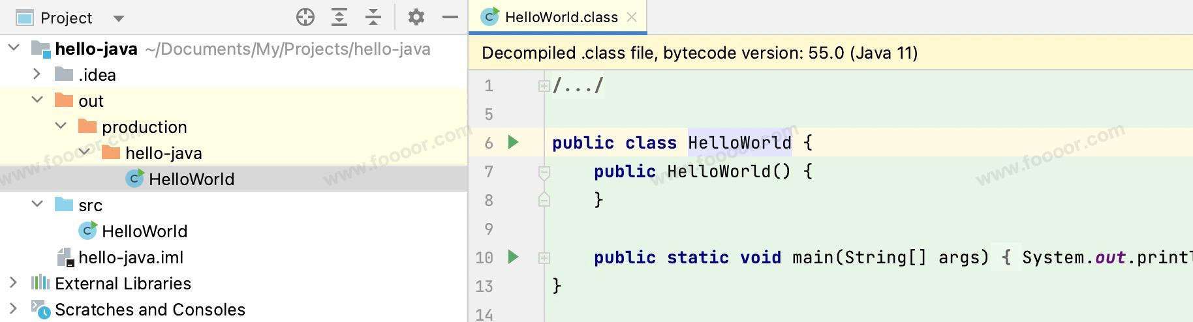Collapse the src folder
1193x322 pixels.
tap(37, 205)
